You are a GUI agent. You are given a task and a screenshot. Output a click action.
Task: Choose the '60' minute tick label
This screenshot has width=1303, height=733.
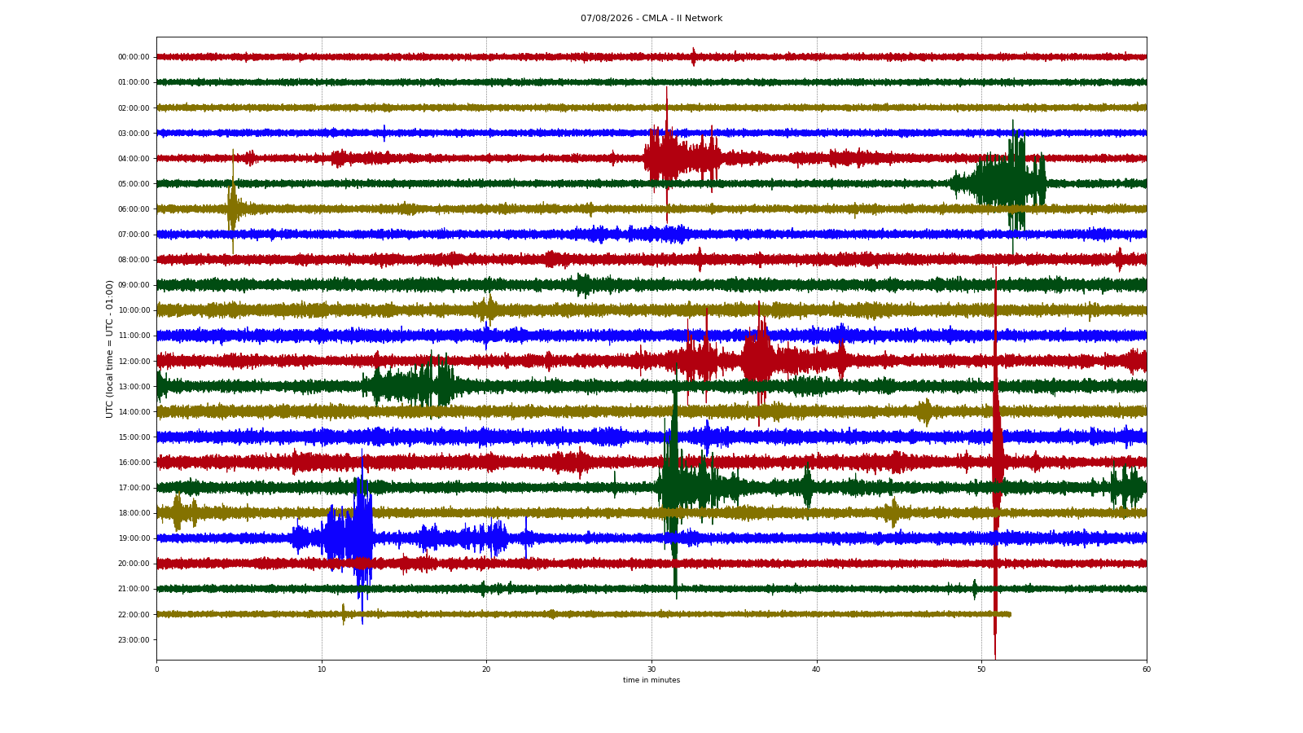(1147, 669)
